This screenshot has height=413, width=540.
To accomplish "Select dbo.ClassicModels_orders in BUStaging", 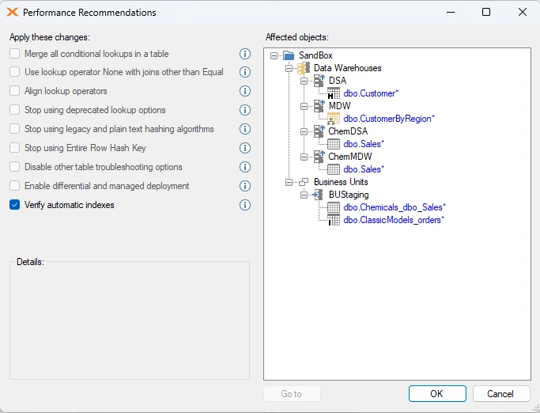I will [394, 220].
